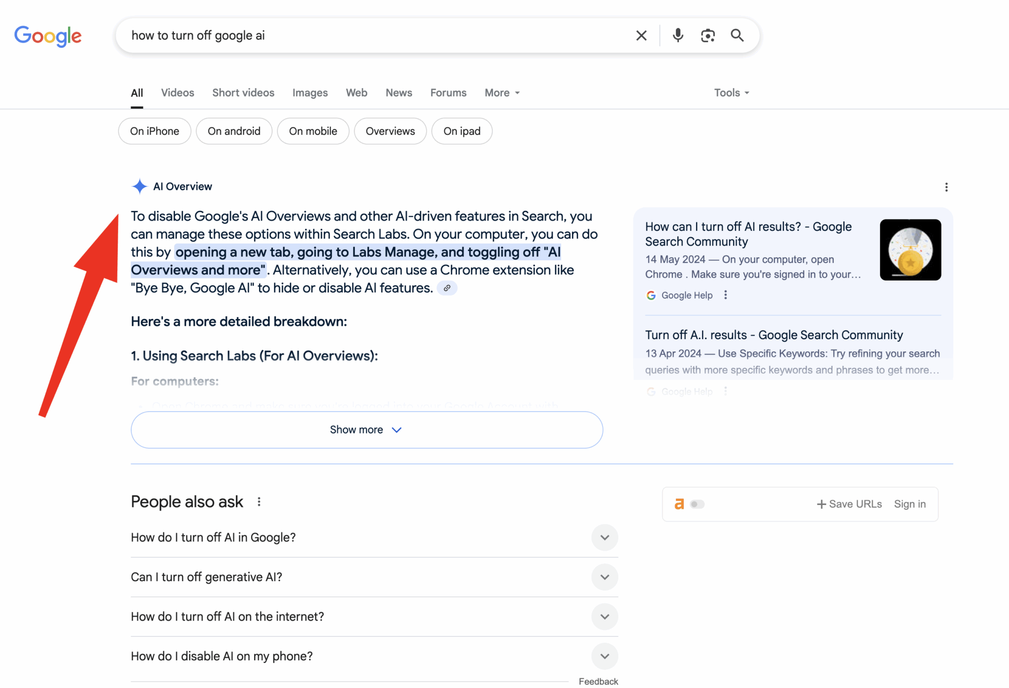Click the Google logo
Viewport: 1009px width, 688px height.
[x=48, y=36]
